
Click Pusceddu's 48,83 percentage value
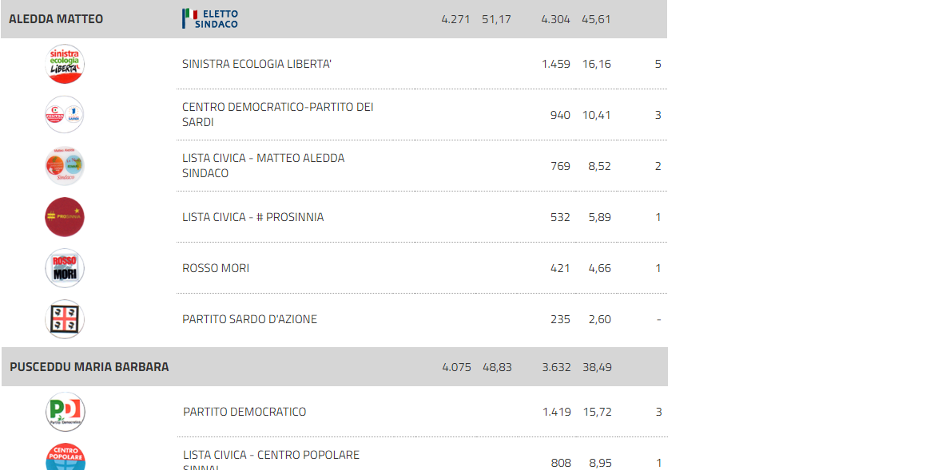(497, 367)
